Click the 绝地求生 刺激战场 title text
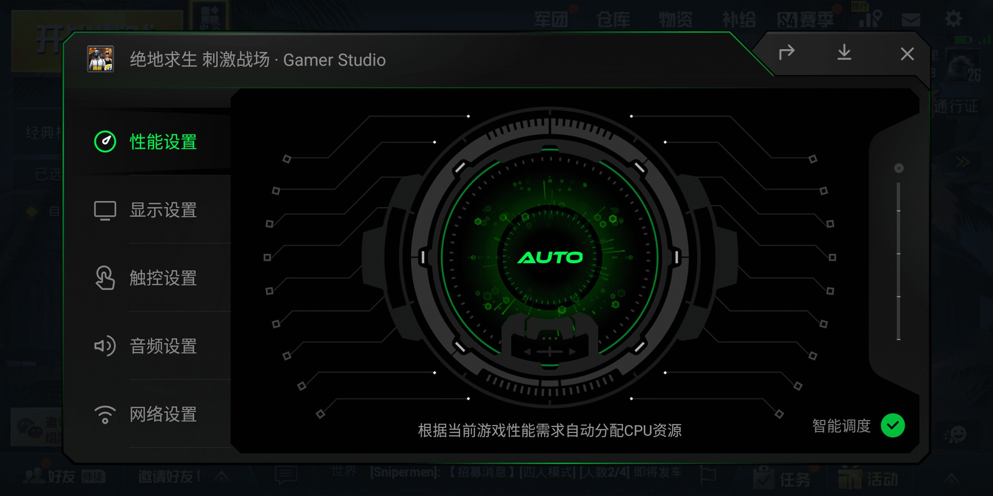 pyautogui.click(x=200, y=60)
